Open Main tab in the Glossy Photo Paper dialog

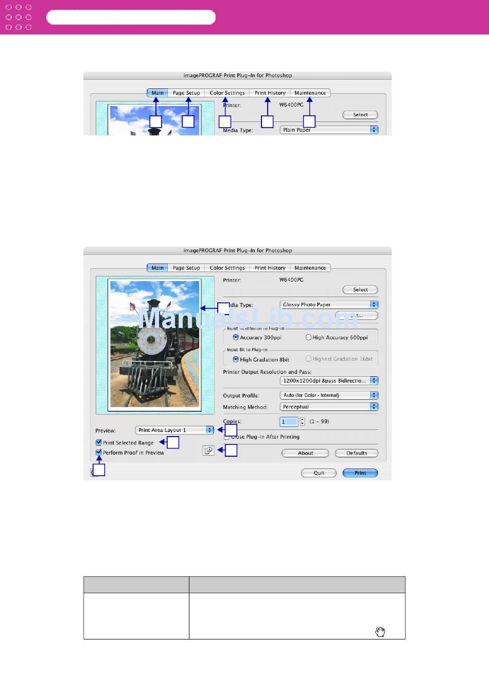(x=158, y=268)
